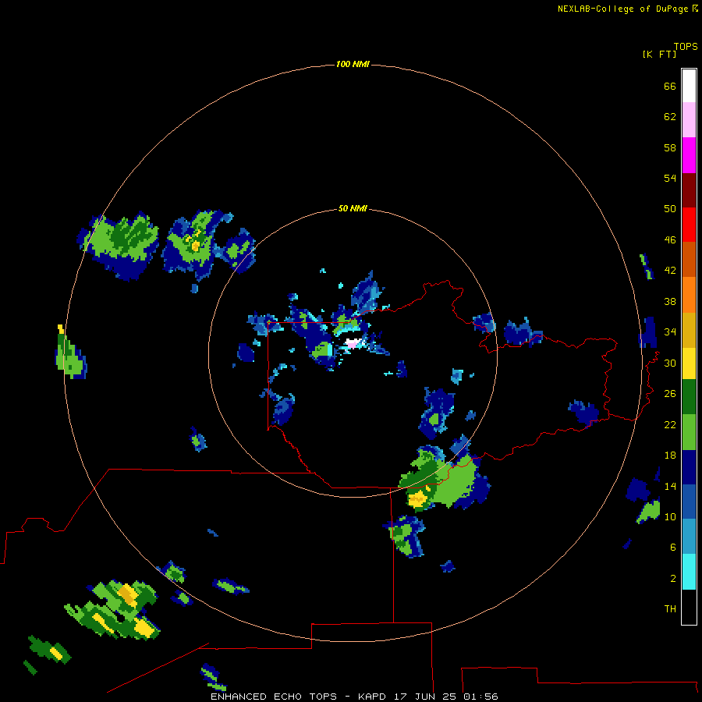Select the light green legend swatch beside 22
Screen dimensions: 702x702
click(x=689, y=431)
